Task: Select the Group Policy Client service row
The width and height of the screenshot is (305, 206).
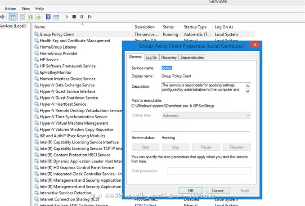Action: pos(144,34)
